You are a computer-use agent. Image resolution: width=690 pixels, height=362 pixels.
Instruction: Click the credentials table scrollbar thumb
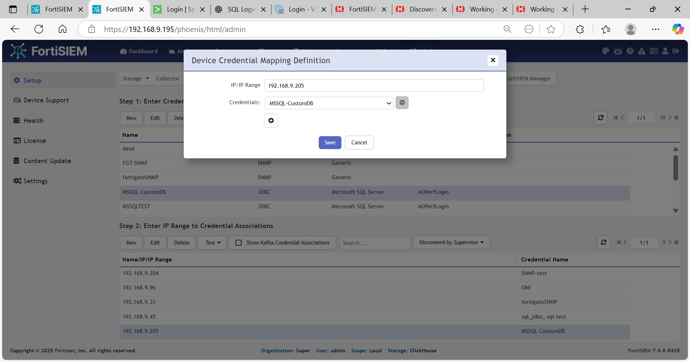(x=676, y=168)
